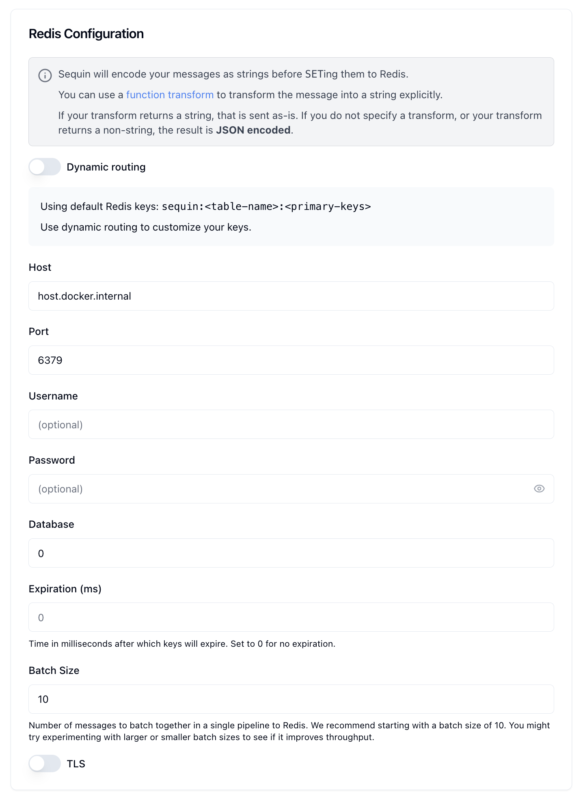Click the Database field showing 0
The width and height of the screenshot is (583, 799).
[x=291, y=553]
